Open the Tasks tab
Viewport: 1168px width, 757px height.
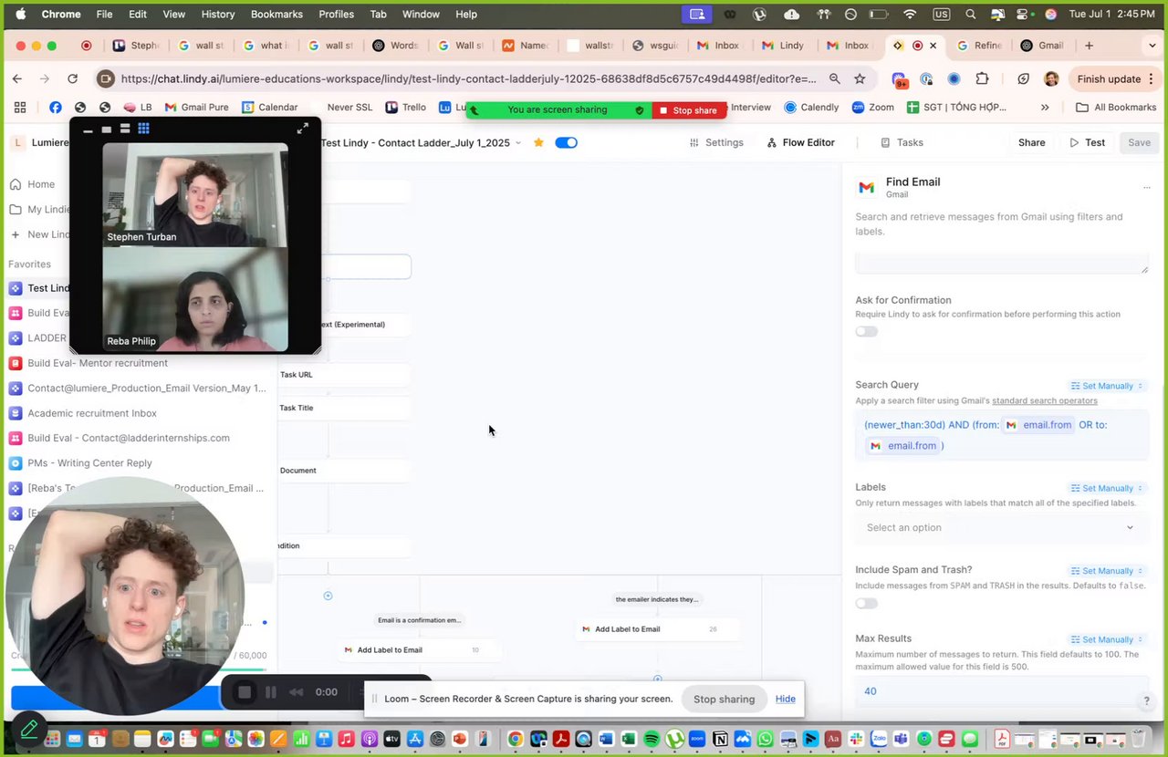902,142
